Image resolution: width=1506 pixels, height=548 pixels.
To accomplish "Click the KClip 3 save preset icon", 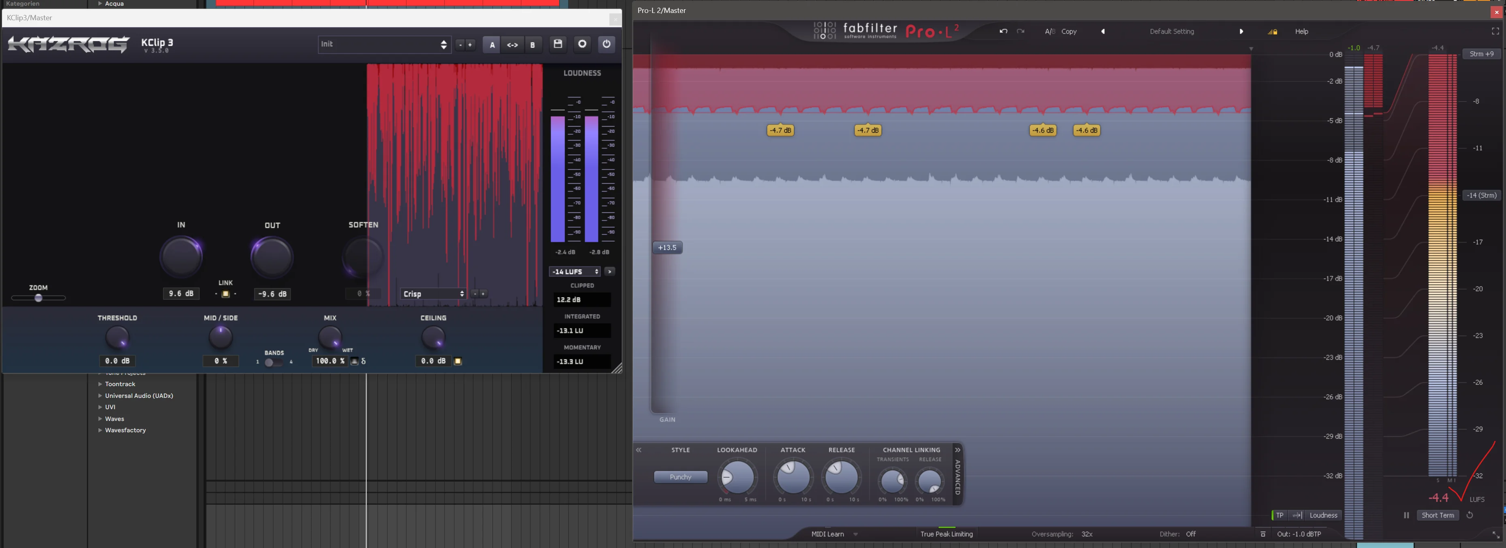I will [558, 44].
